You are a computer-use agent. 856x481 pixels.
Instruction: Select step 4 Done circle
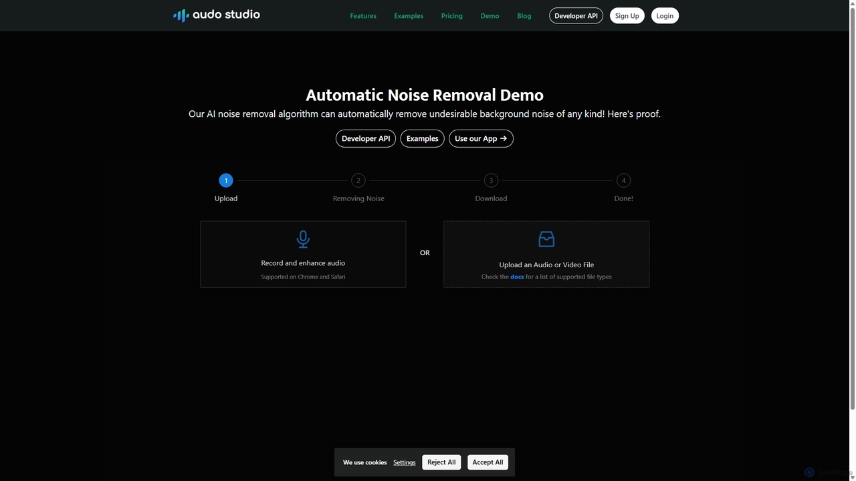point(623,180)
